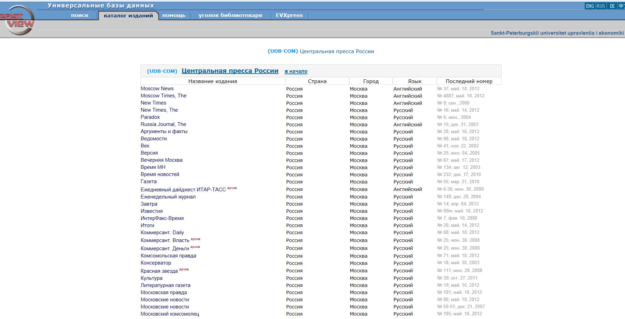Click the Последний номер column header
625x319 pixels.
[469, 81]
